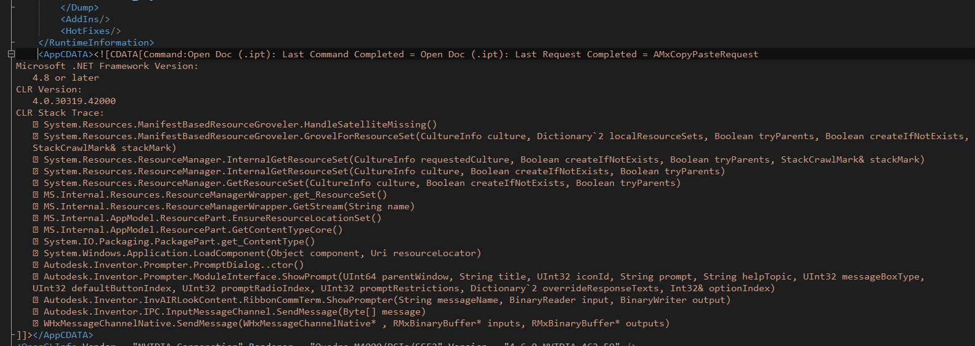
Task: Place cursor on the <AddIns/> tag
Action: (x=85, y=19)
